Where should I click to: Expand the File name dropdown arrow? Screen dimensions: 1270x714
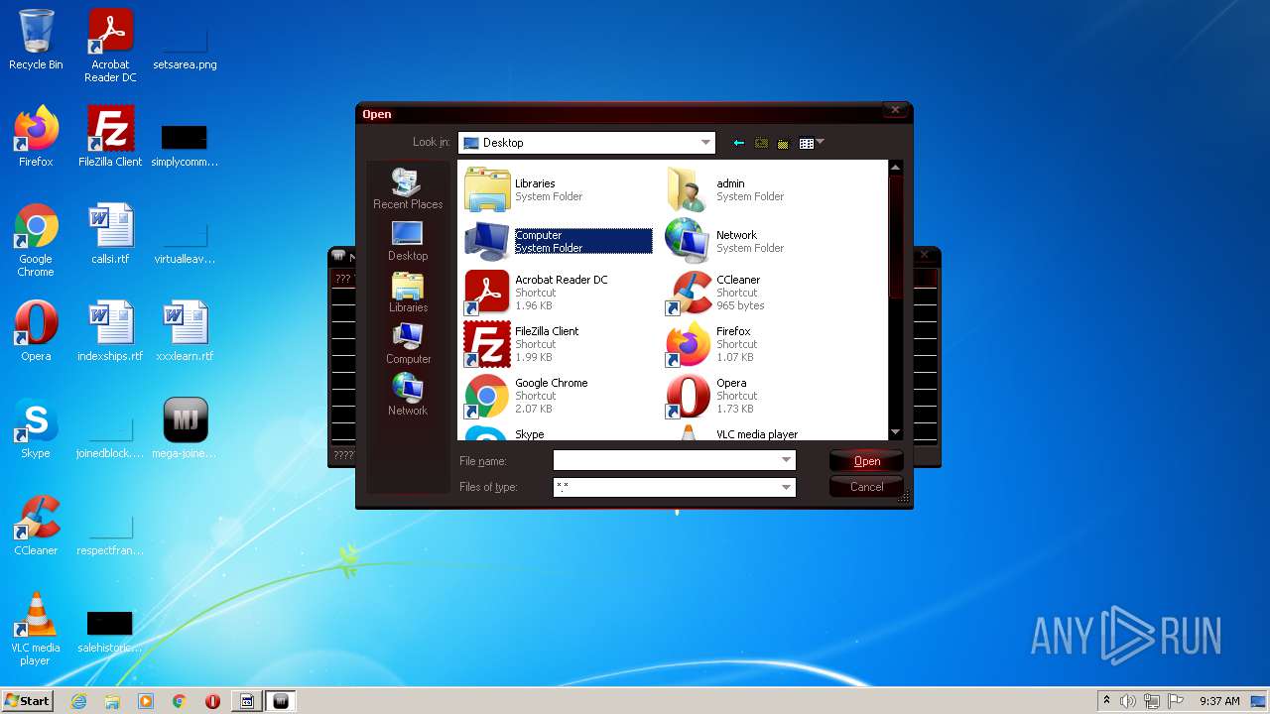(x=787, y=460)
